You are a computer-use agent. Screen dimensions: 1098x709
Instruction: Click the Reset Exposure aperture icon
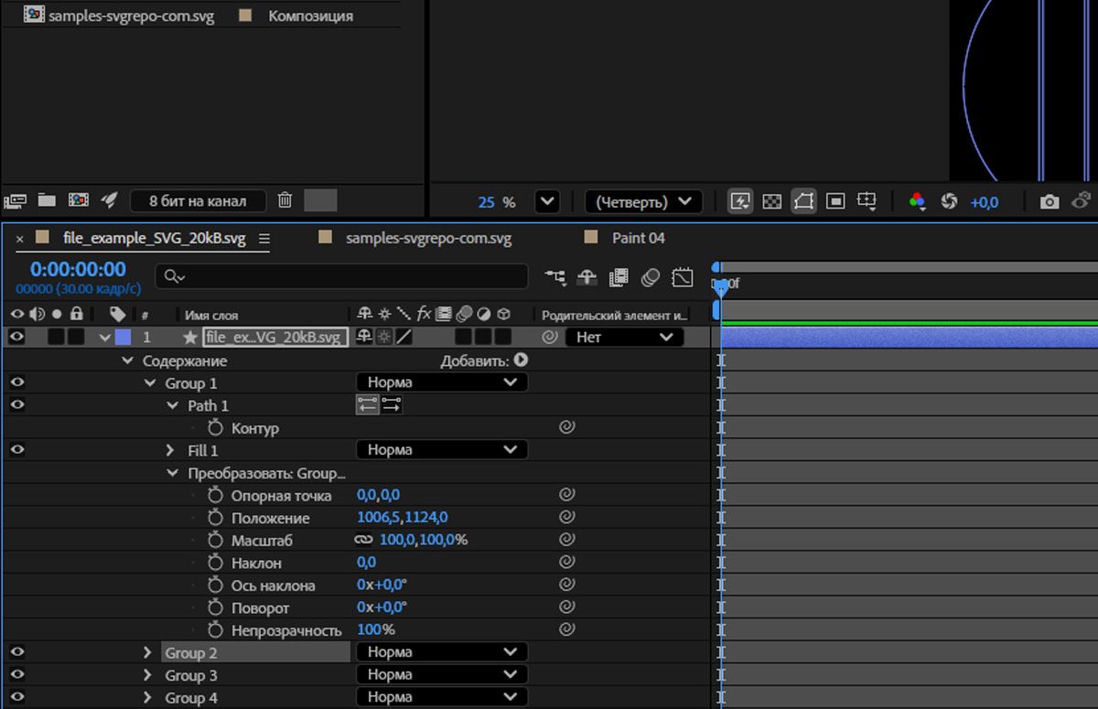tap(949, 201)
